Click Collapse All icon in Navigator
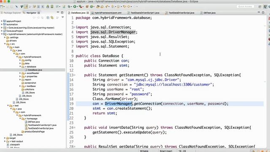The height and width of the screenshot is (152, 270). [48, 18]
